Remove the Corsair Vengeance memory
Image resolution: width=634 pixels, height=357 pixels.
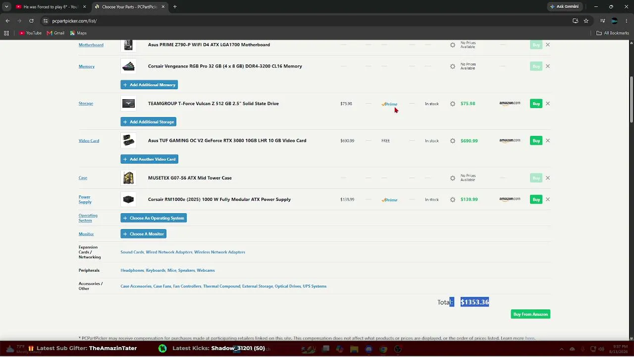[548, 66]
